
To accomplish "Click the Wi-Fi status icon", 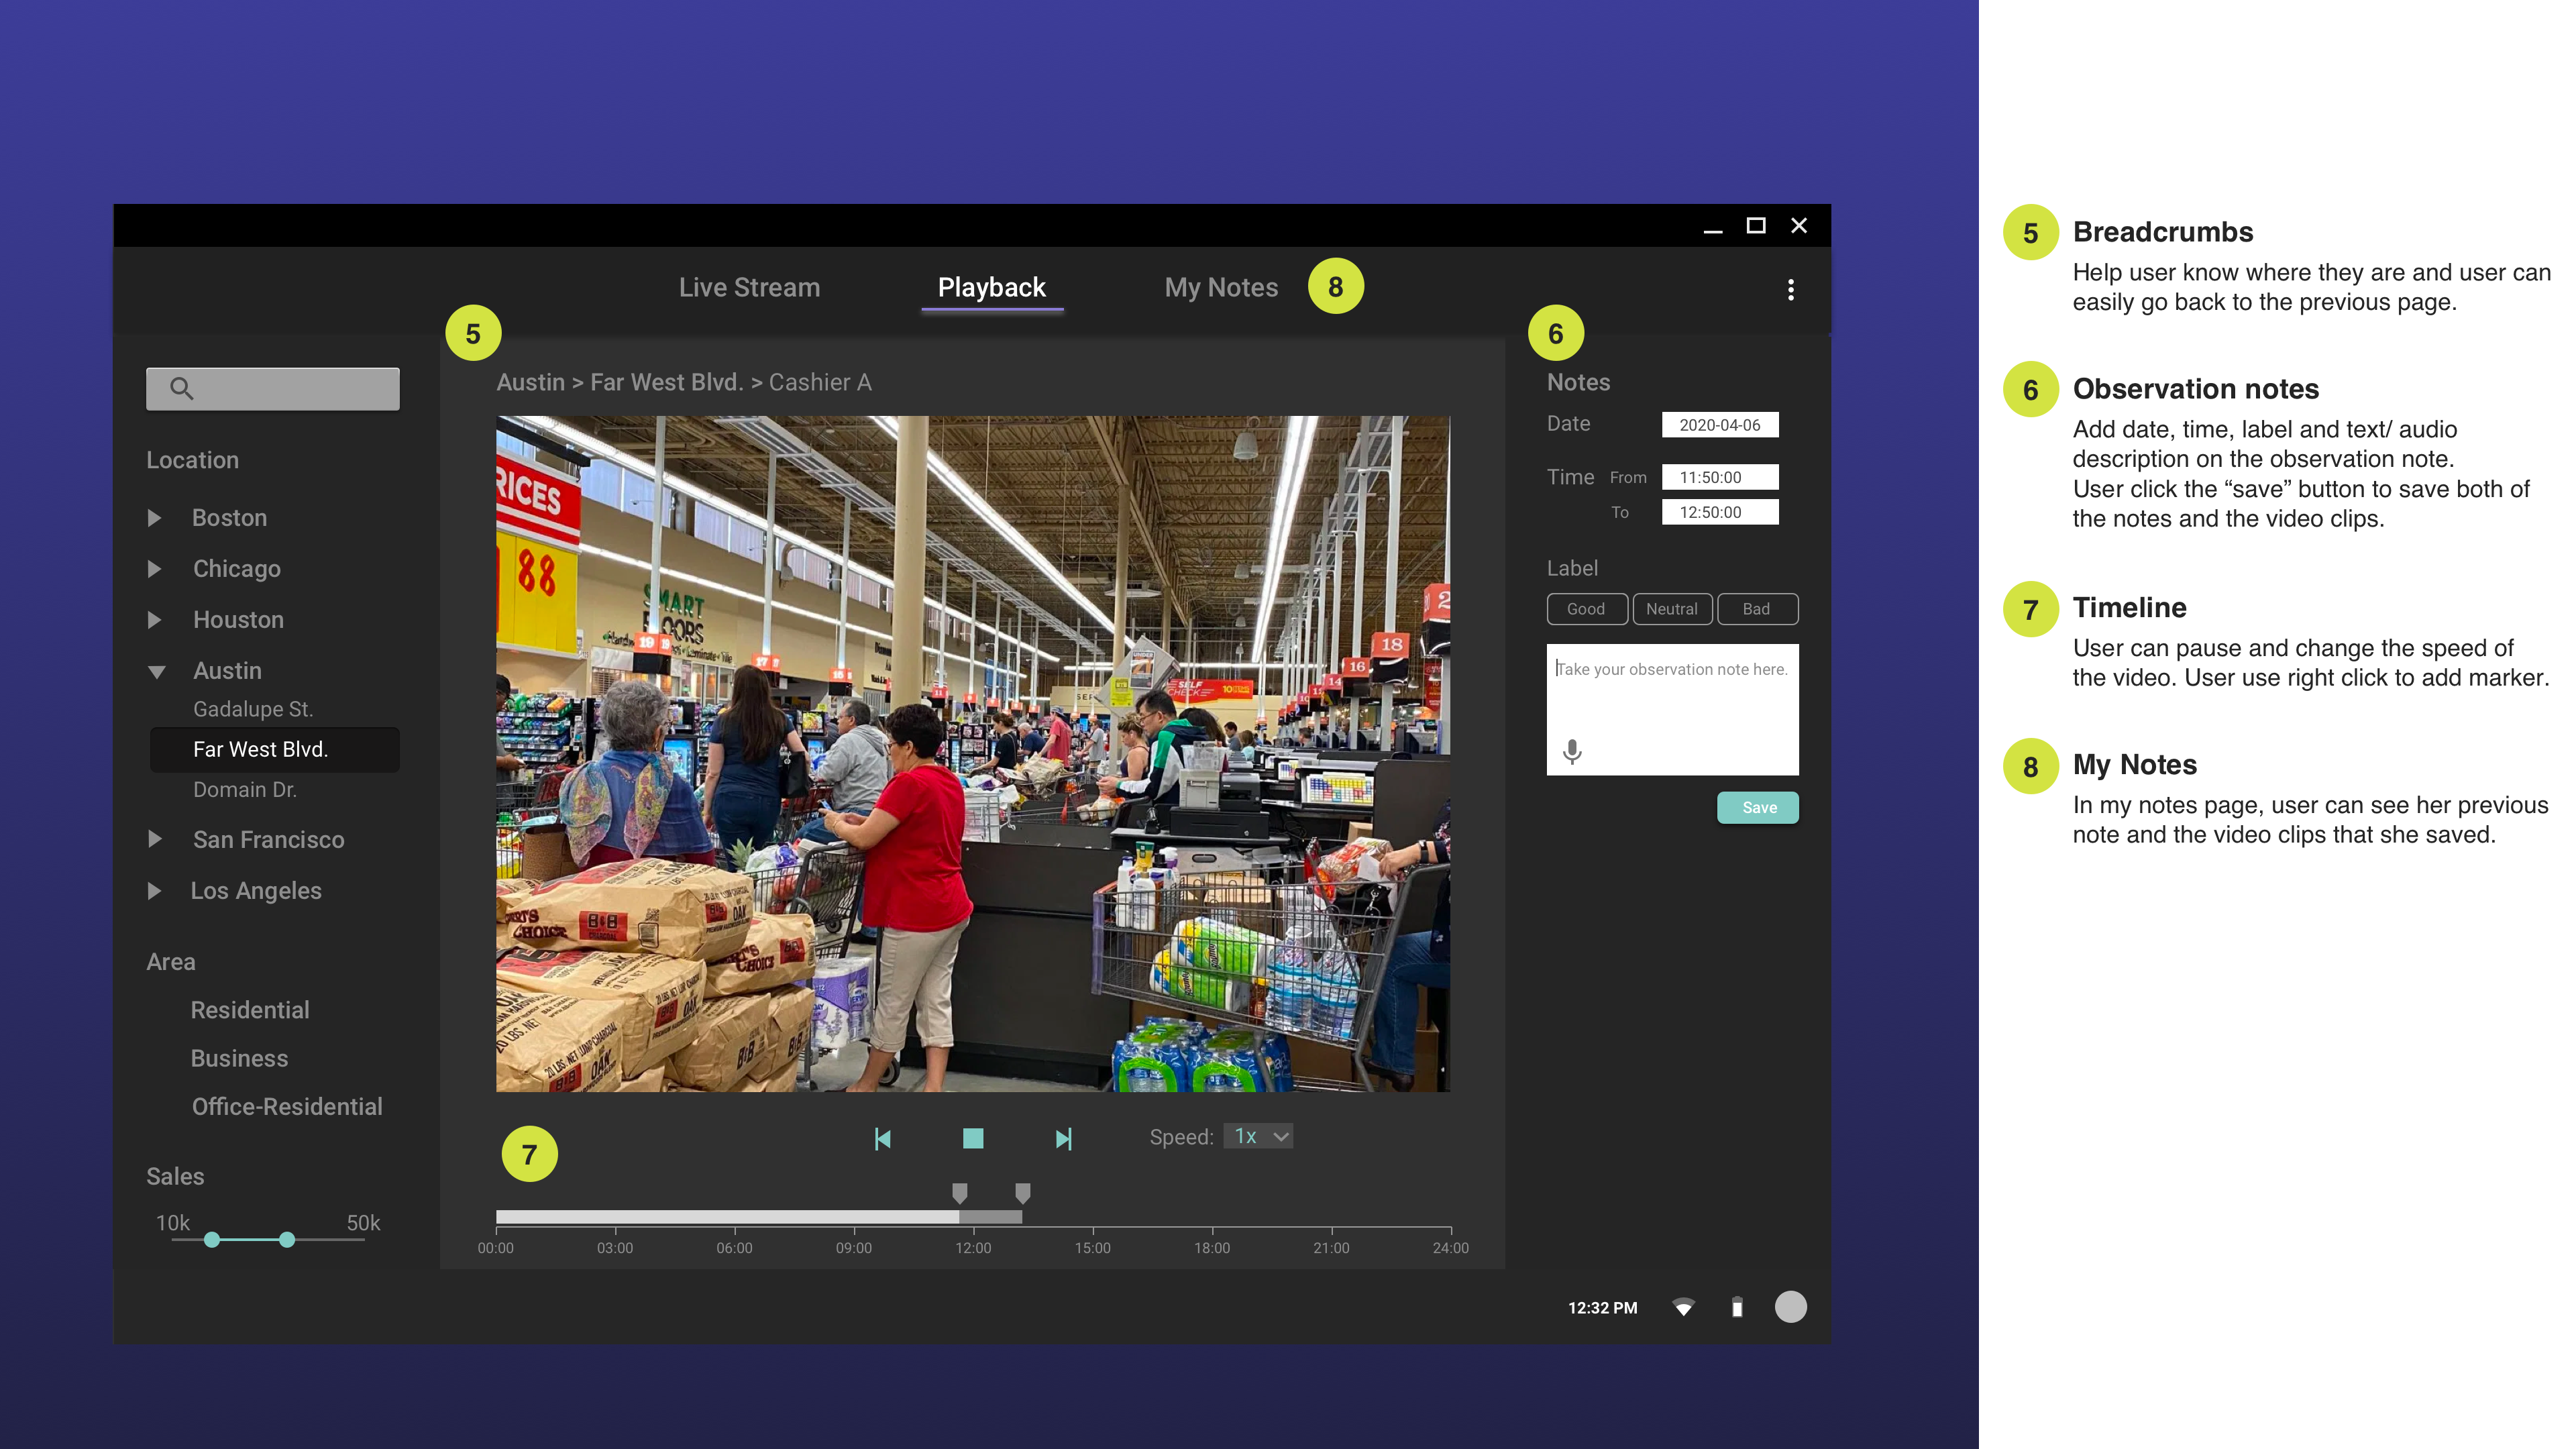I will [x=1683, y=1307].
